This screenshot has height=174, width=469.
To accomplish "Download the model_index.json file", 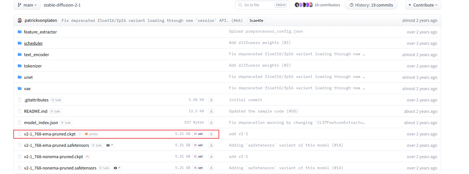I will 211,122.
